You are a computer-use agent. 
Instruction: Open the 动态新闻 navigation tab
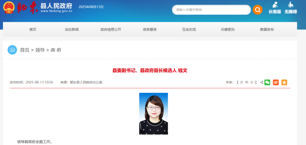72,30
